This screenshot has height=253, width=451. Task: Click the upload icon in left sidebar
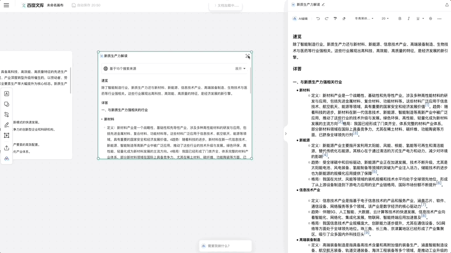tap(7, 148)
